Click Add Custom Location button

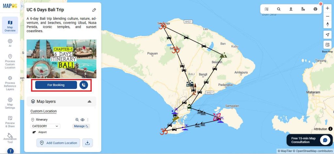tap(58, 143)
